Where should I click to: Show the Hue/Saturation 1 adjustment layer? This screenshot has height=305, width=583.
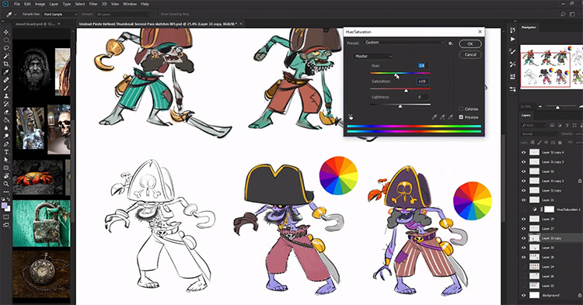pyautogui.click(x=523, y=210)
